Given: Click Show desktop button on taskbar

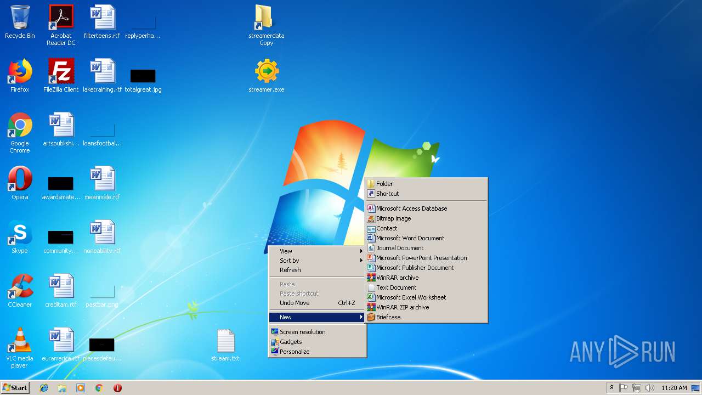Looking at the screenshot, I should (696, 388).
